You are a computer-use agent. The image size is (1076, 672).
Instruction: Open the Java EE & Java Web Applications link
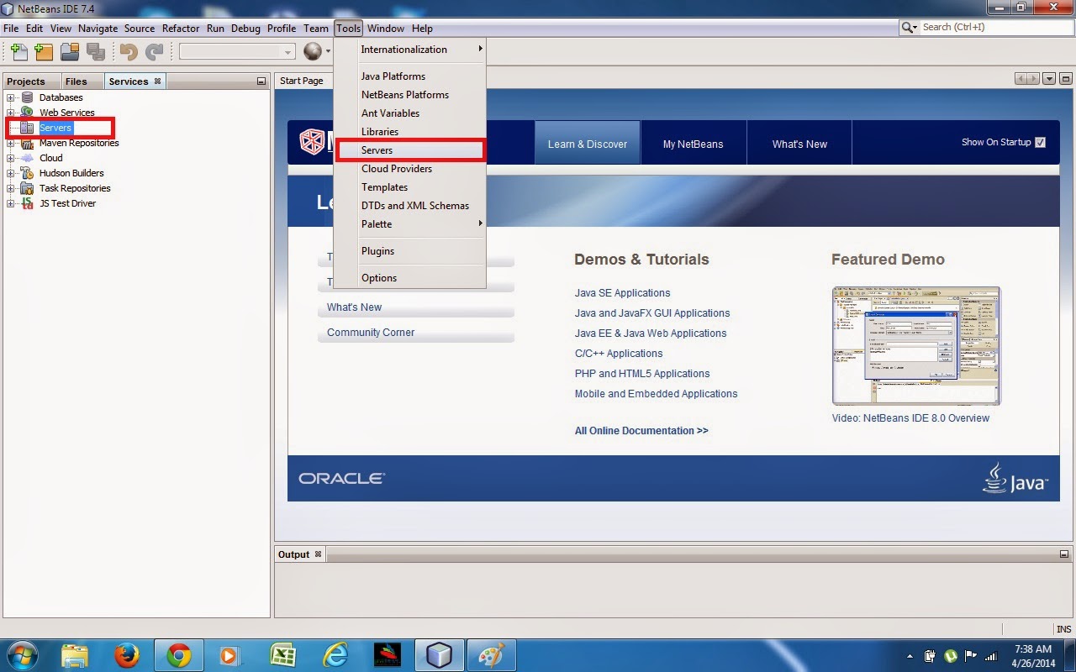coord(651,333)
